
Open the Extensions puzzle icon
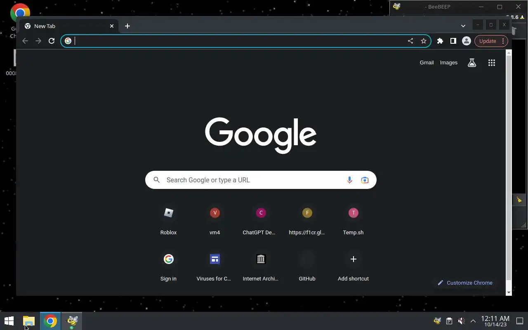pyautogui.click(x=440, y=41)
